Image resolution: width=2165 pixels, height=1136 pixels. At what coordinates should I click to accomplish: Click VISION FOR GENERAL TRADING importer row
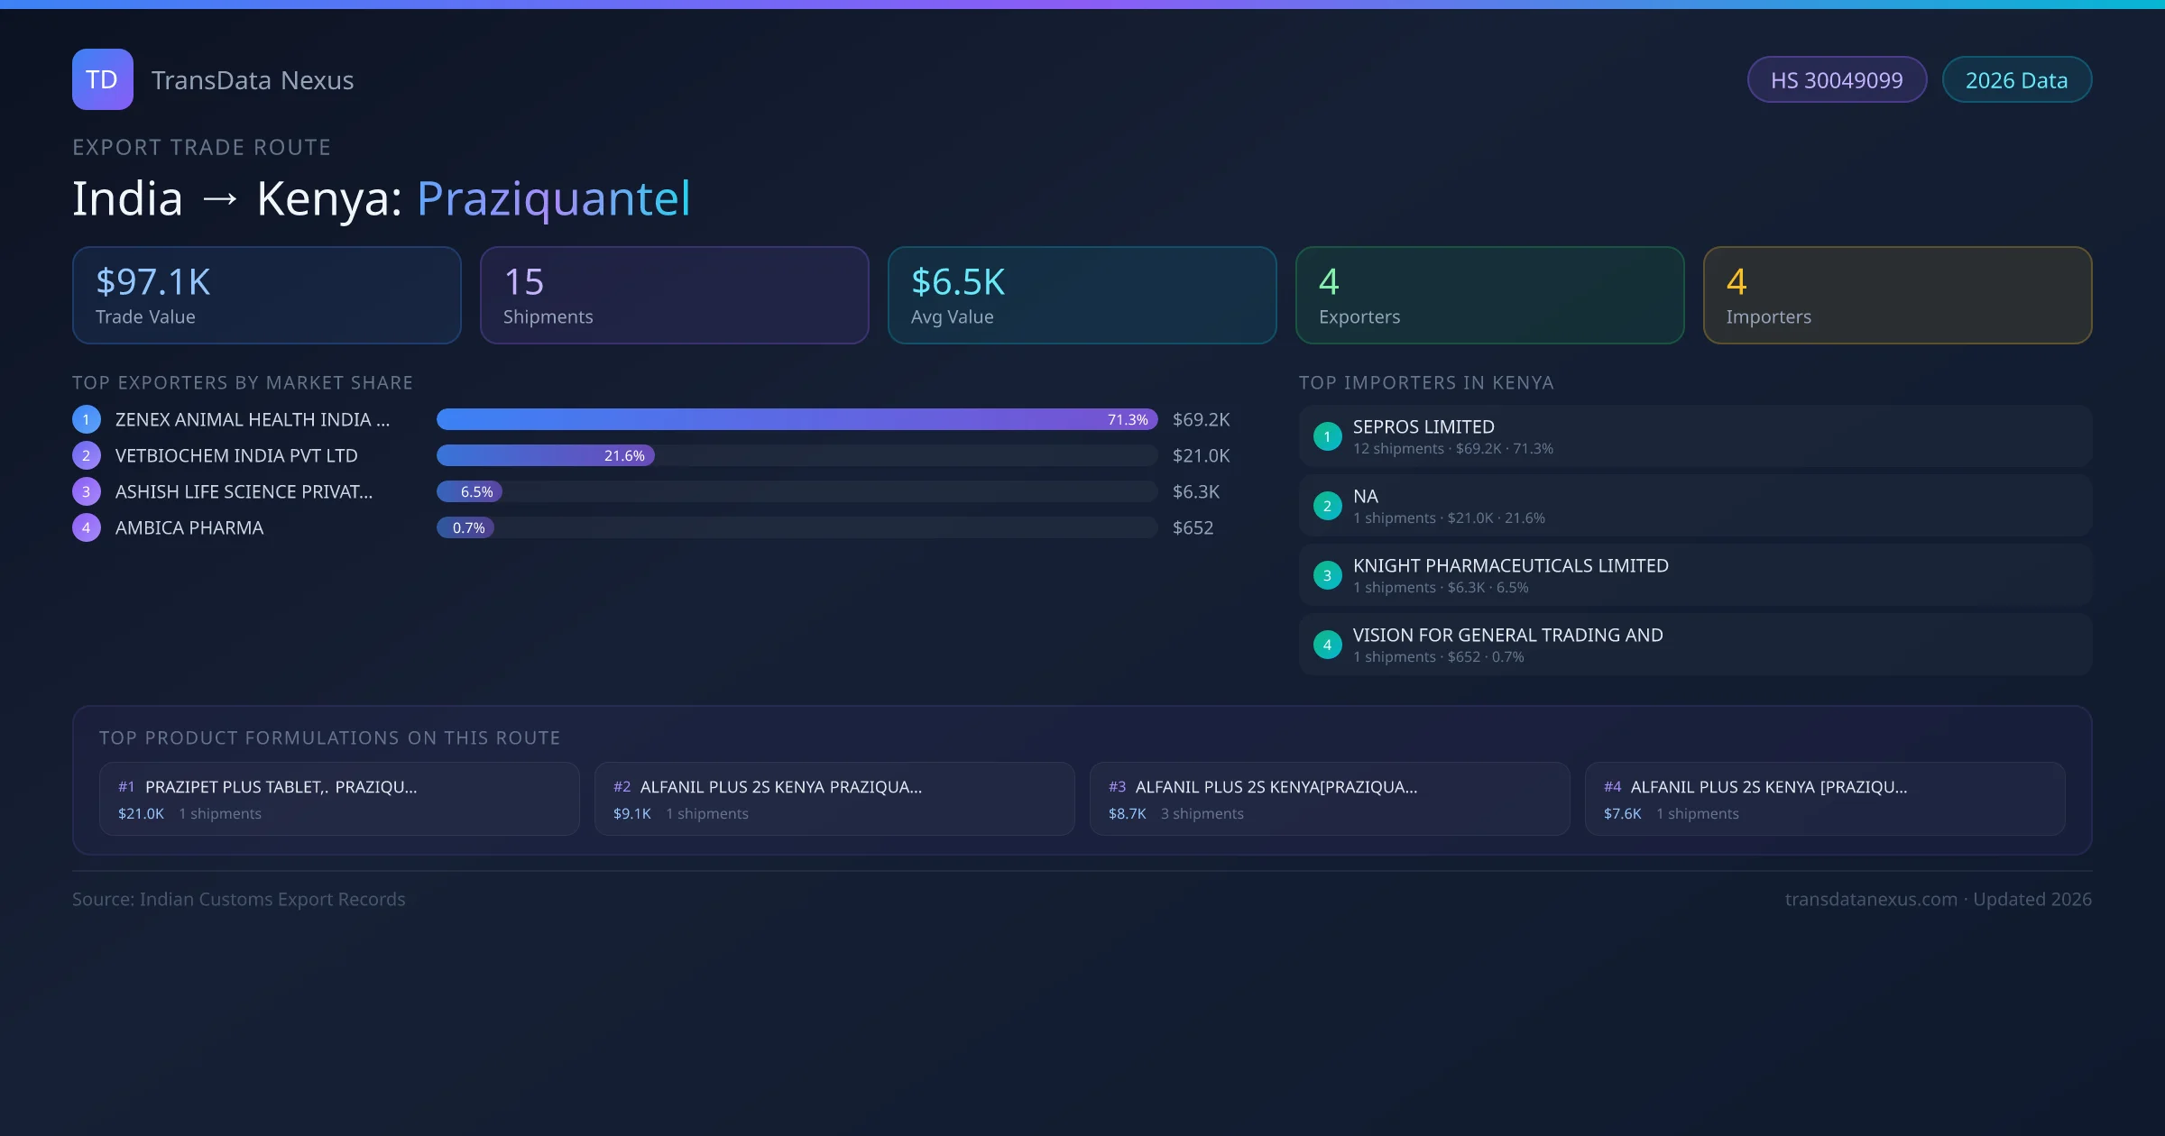click(1694, 645)
